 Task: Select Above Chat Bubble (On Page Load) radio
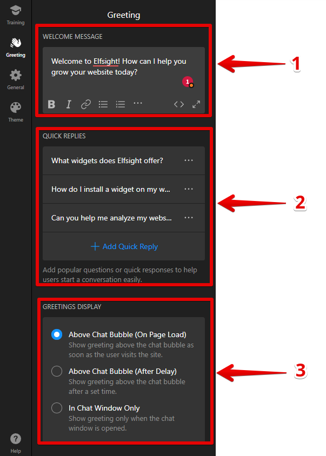(x=57, y=334)
